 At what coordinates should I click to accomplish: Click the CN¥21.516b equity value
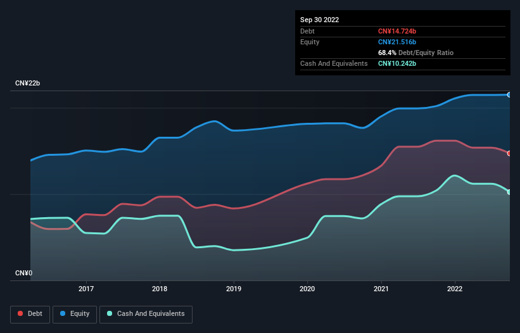(x=397, y=42)
